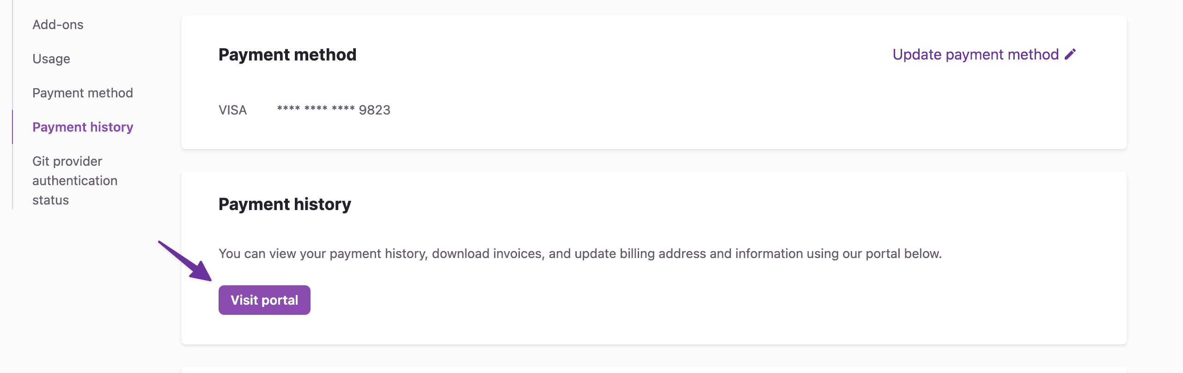This screenshot has height=373, width=1183.
Task: Click the VISA card type label
Action: [x=232, y=110]
